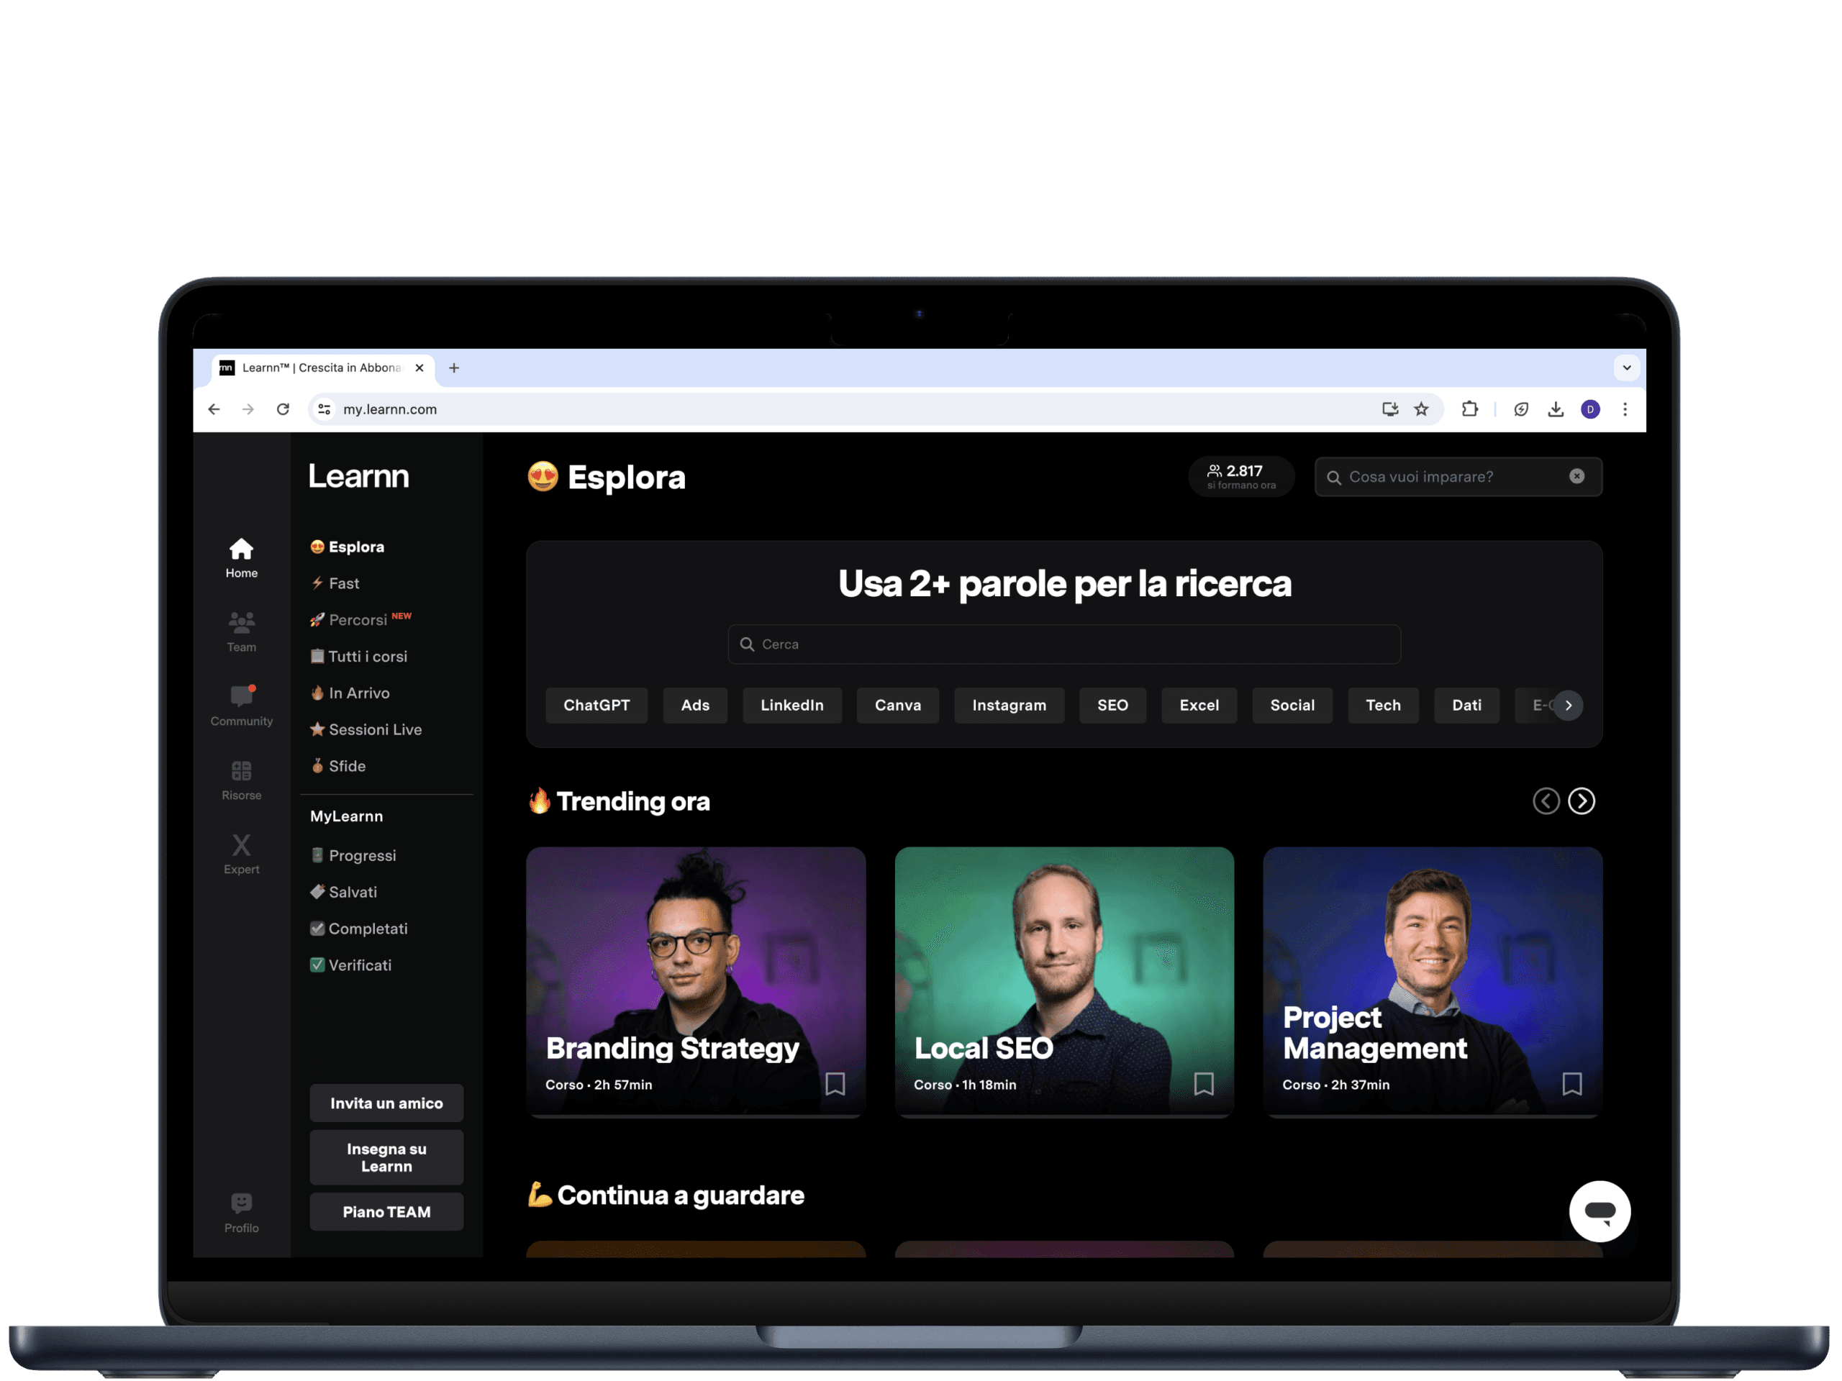Screen dimensions: 1842x1381
Task: Expand the browser tab search dropdown
Action: pos(1625,367)
